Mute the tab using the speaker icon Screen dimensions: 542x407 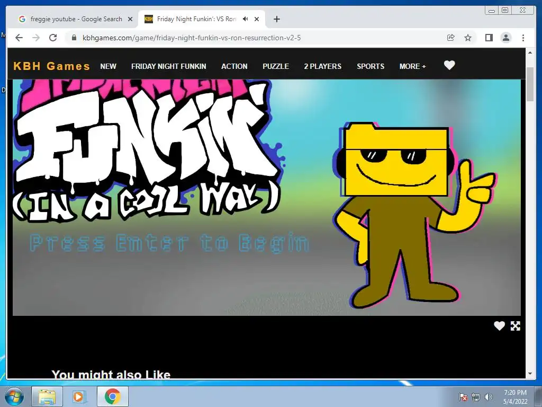pos(246,19)
